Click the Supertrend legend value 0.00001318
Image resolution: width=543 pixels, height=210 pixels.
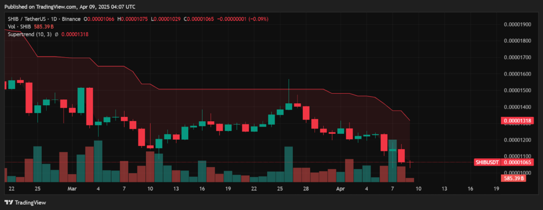(x=75, y=34)
